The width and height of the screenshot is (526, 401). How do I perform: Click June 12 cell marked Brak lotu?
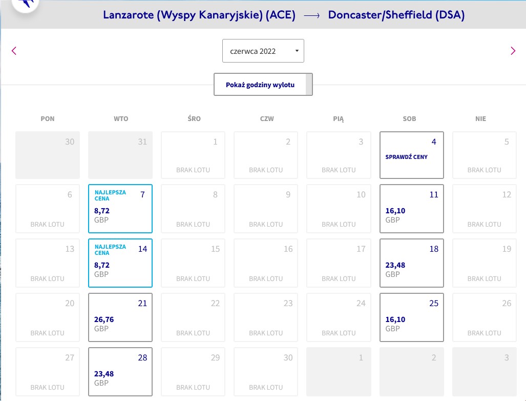[485, 209]
